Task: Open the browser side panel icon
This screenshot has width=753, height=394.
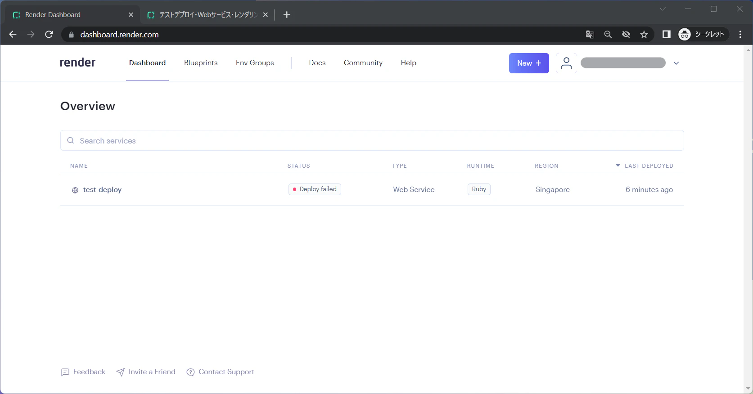Action: point(667,35)
